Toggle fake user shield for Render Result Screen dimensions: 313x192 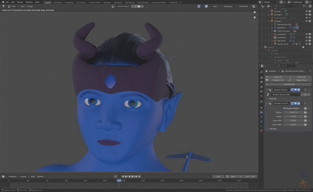pos(133,6)
